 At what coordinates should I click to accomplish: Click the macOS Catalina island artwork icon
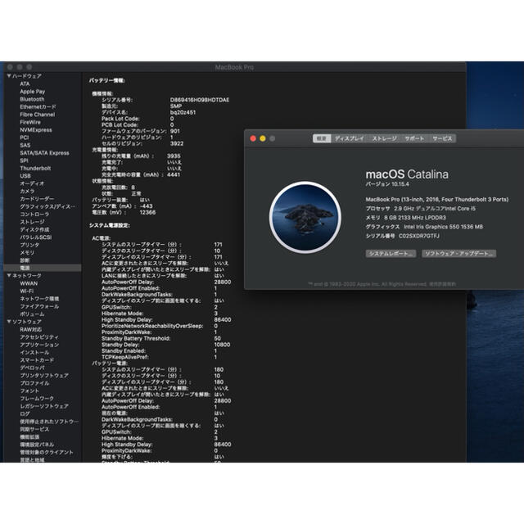[305, 217]
